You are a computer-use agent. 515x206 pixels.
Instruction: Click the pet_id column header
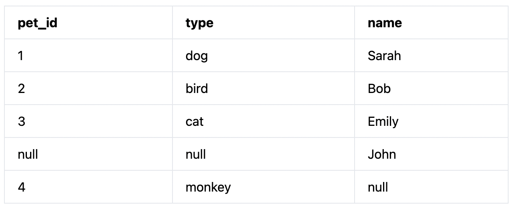point(89,22)
